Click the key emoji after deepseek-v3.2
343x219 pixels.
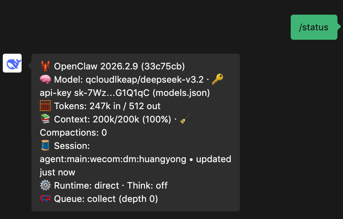click(218, 79)
